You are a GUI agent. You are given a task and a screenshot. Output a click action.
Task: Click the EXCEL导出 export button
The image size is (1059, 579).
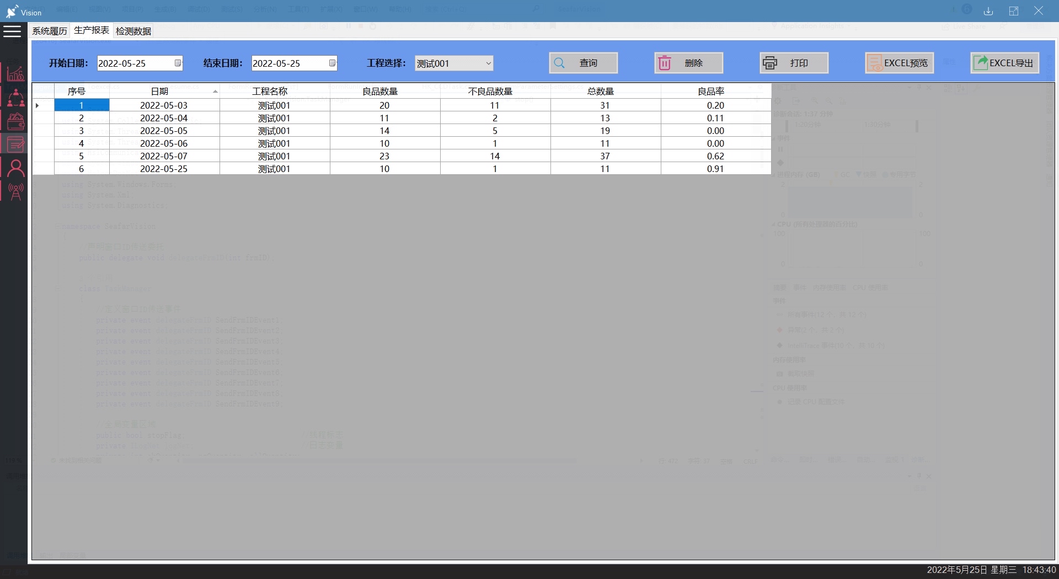point(1004,63)
